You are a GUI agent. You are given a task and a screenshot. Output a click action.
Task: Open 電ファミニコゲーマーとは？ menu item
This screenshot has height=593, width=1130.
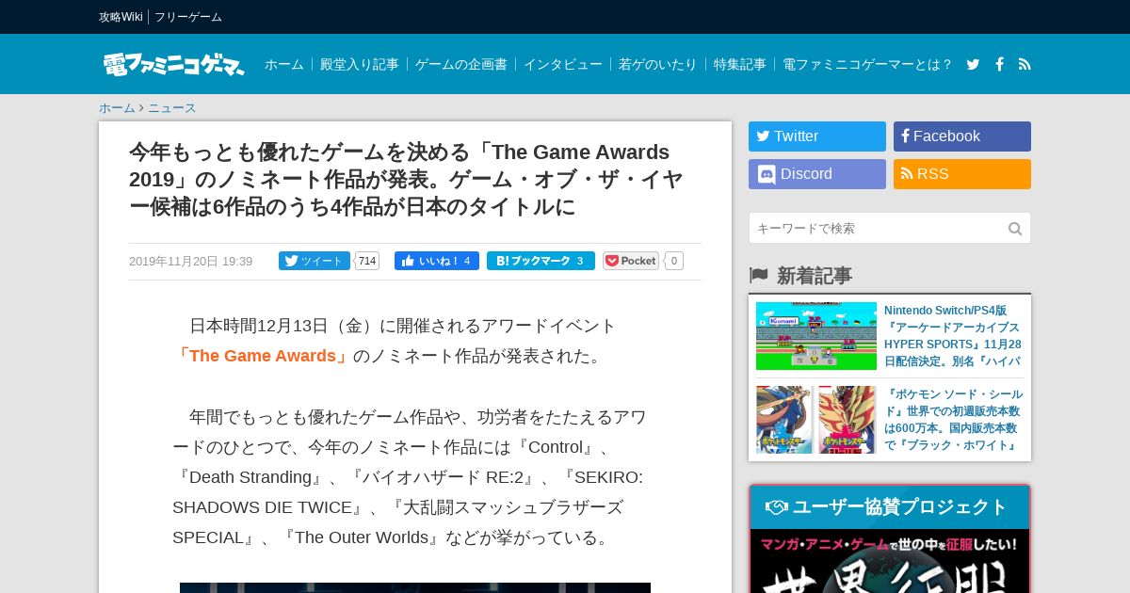tap(867, 64)
